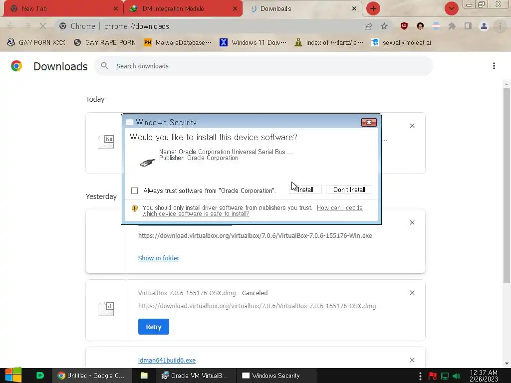Click the share page icon
The width and height of the screenshot is (511, 383).
[368, 26]
